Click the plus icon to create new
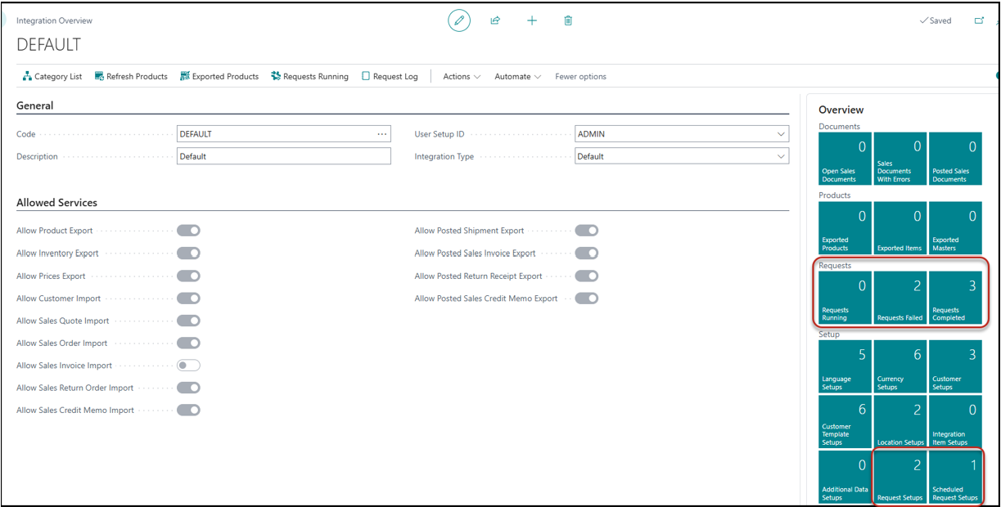Viewport: 1001px width, 507px height. (x=532, y=20)
